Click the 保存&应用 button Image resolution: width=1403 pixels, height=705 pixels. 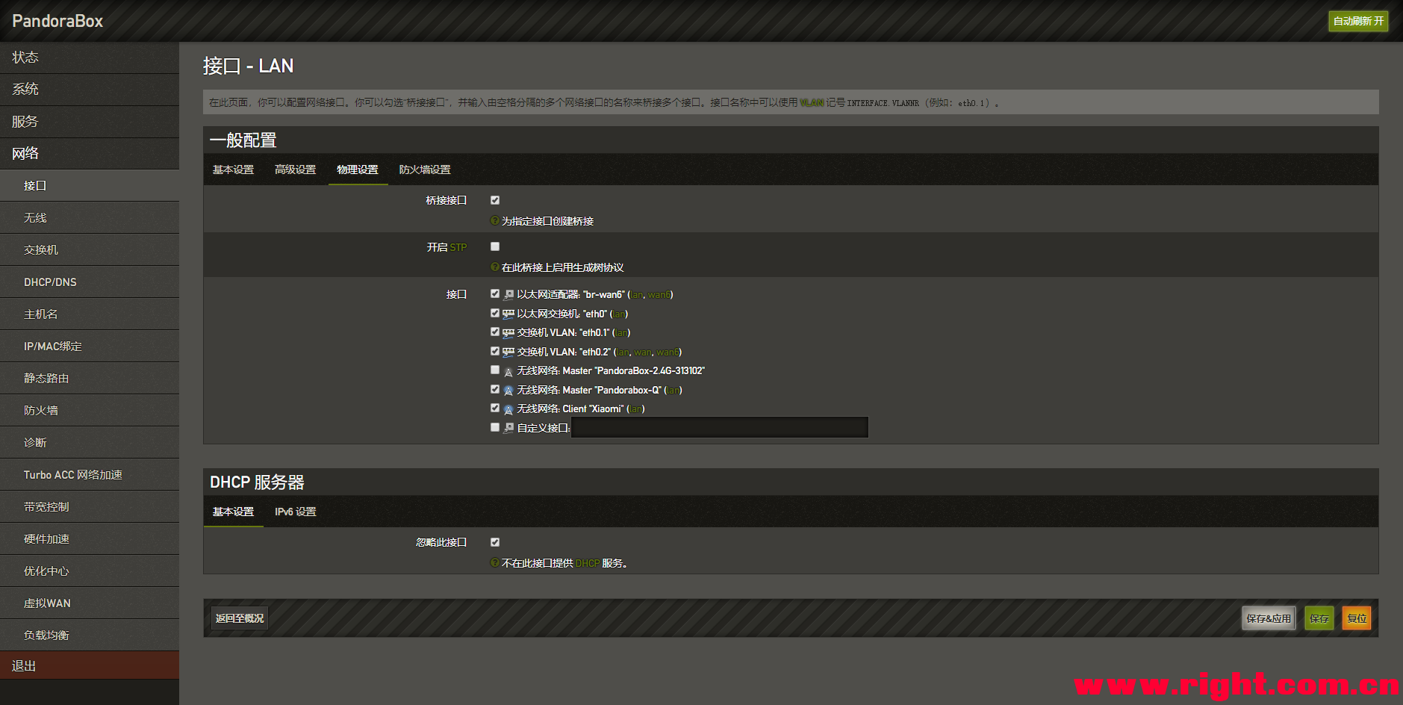pyautogui.click(x=1269, y=618)
